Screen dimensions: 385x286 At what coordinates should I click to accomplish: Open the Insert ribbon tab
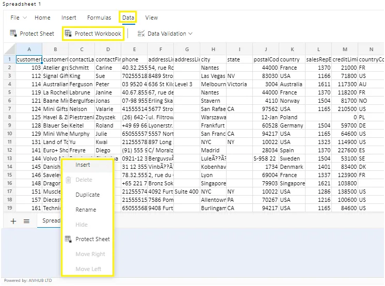click(69, 18)
